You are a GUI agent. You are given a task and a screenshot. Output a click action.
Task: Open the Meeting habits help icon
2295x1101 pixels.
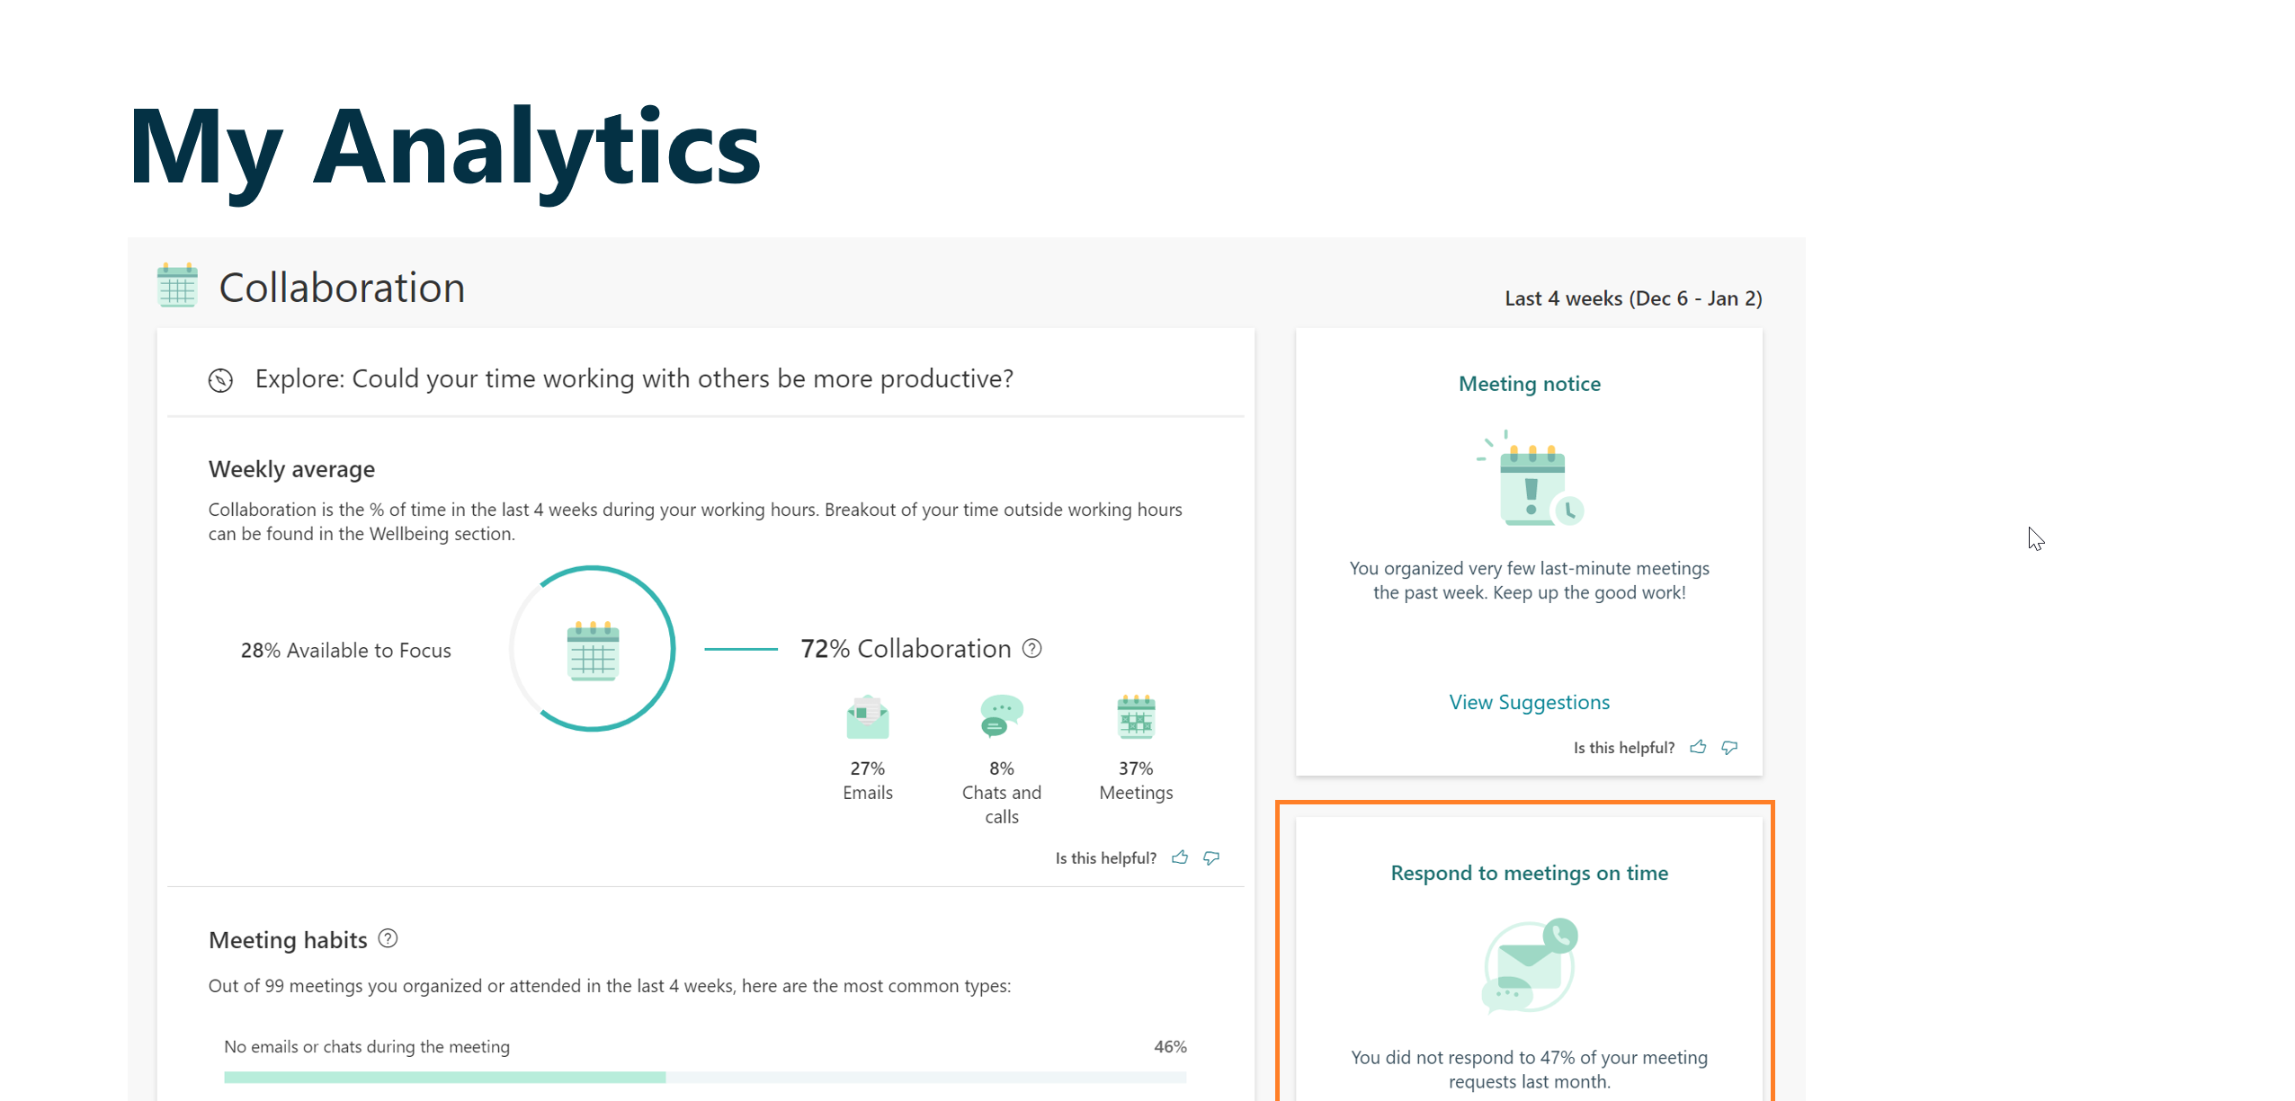click(388, 938)
